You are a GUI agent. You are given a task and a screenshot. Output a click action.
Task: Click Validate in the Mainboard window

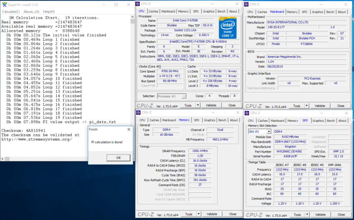320,106
